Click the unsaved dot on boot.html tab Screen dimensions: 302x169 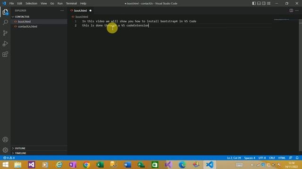click(x=90, y=10)
